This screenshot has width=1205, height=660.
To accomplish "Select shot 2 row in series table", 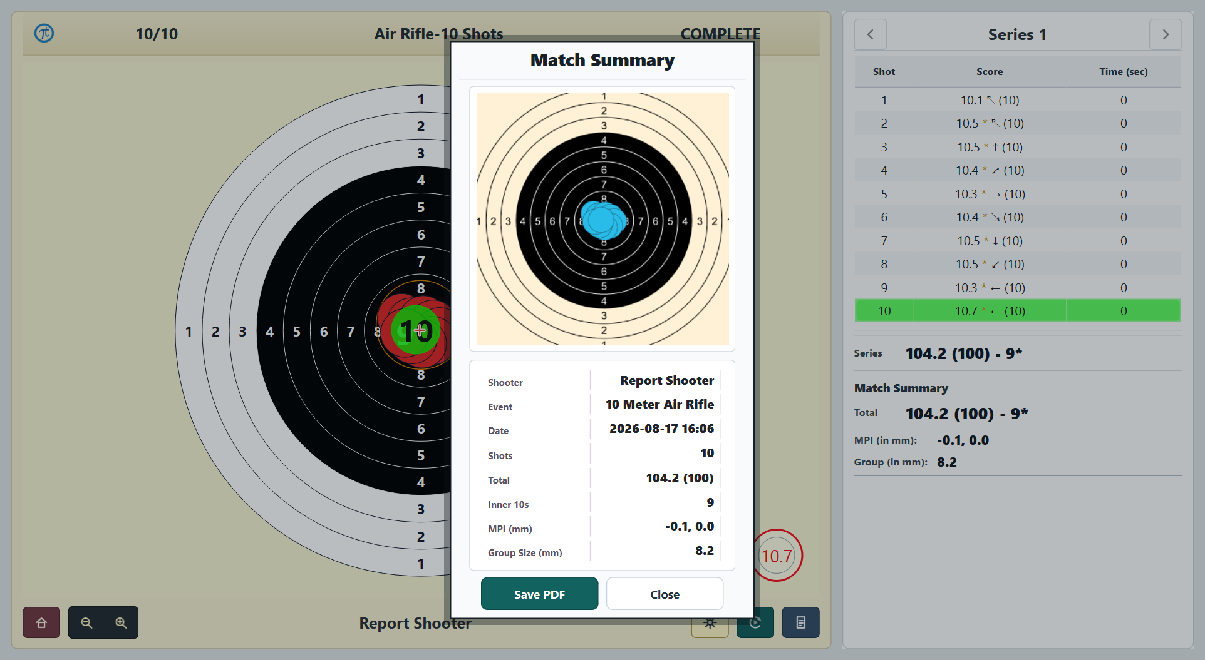I will (x=1018, y=123).
